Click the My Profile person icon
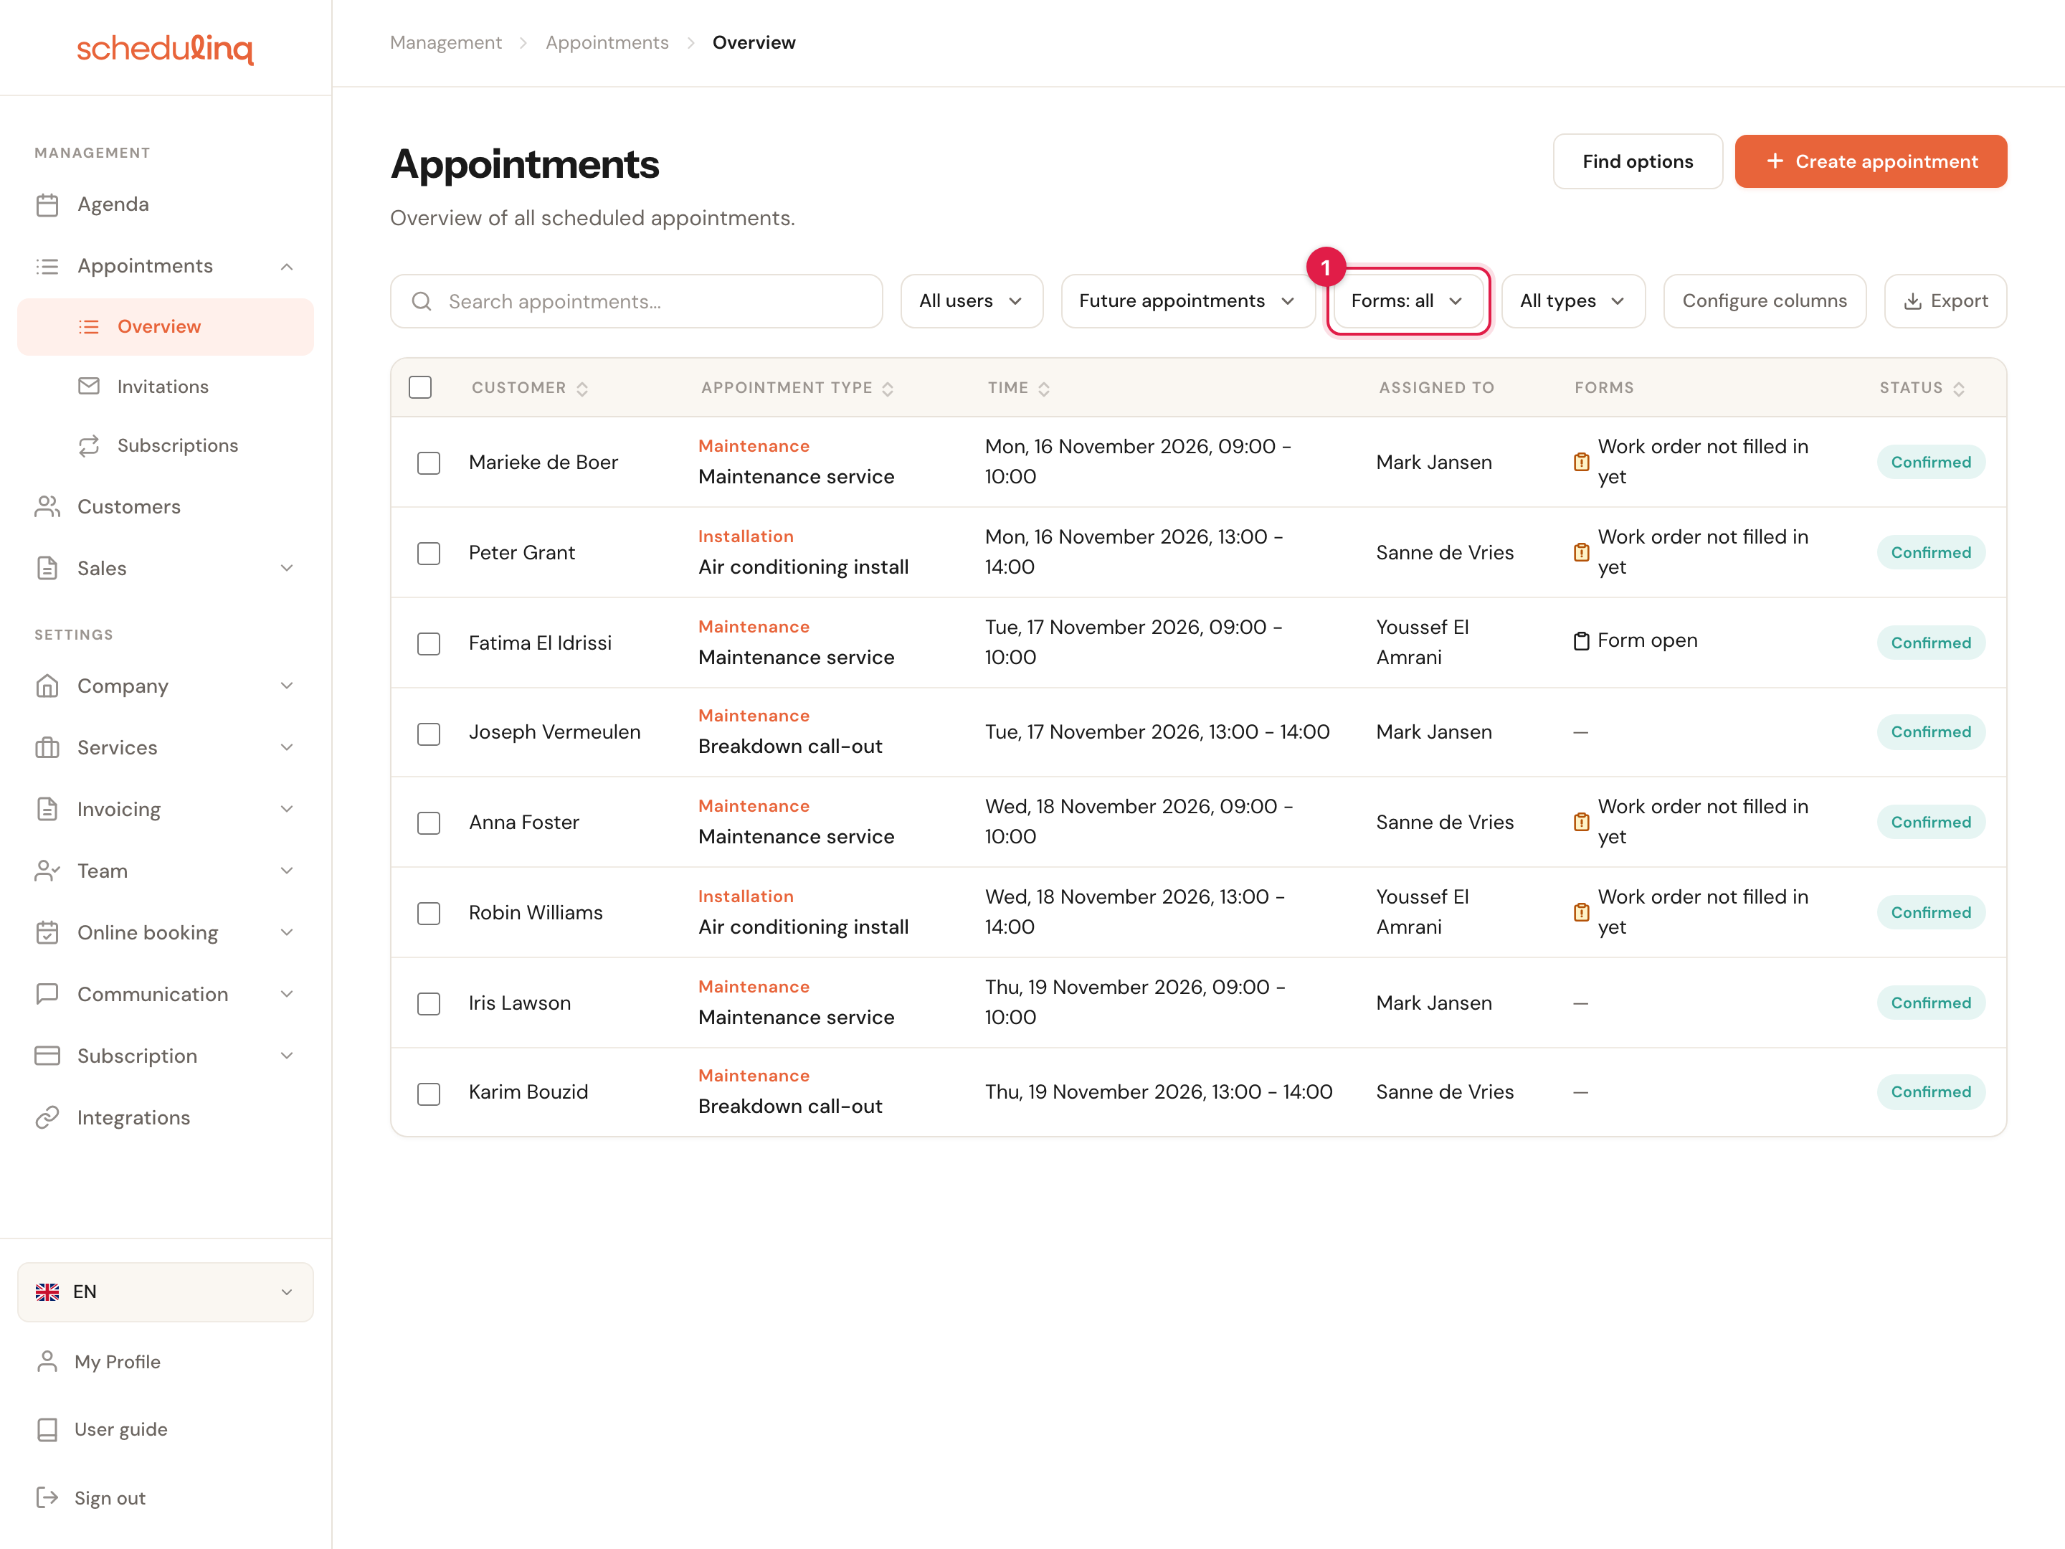Image resolution: width=2065 pixels, height=1549 pixels. click(x=47, y=1361)
